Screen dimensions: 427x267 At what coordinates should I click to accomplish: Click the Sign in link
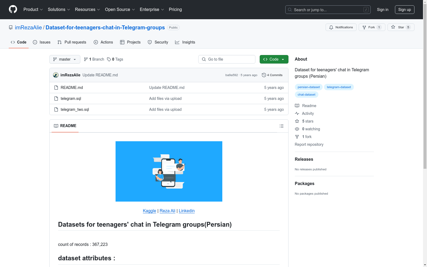[x=383, y=10]
